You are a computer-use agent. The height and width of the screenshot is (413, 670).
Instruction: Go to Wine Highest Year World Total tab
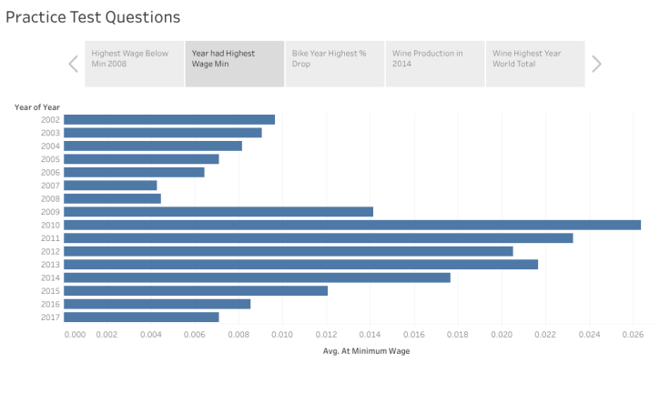[534, 64]
